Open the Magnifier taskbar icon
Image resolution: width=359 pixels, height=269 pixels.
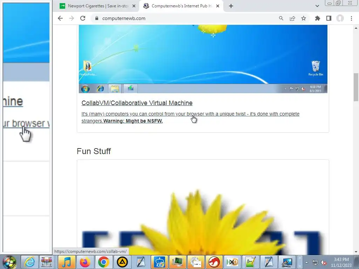click(287, 262)
